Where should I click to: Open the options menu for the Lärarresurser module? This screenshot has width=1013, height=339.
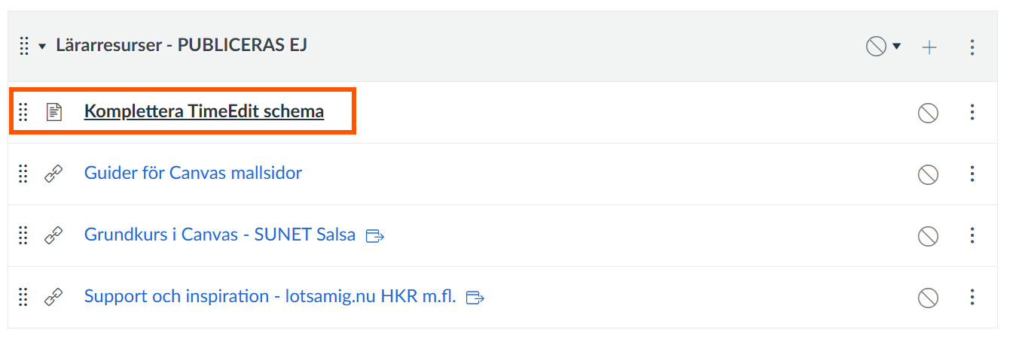point(972,47)
